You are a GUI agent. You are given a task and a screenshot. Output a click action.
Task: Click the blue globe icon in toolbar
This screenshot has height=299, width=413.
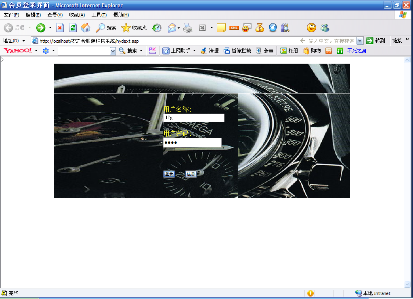[273, 28]
